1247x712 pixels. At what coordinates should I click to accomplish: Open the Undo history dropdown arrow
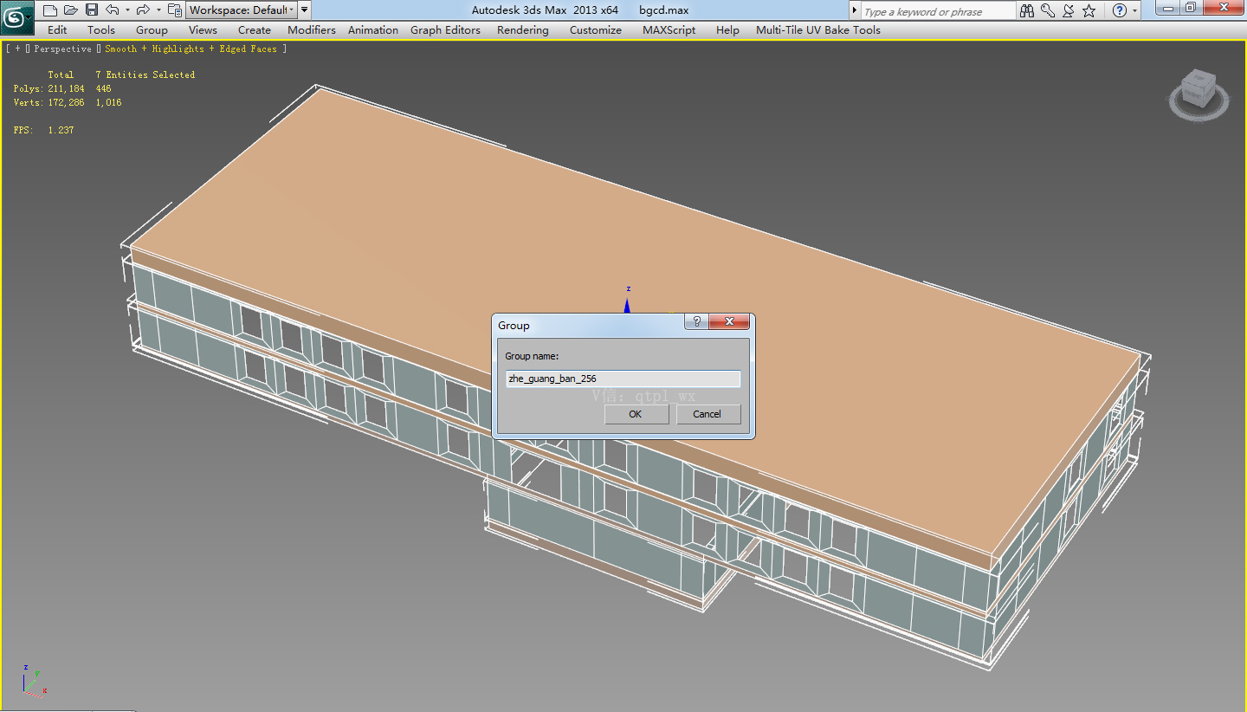coord(126,10)
